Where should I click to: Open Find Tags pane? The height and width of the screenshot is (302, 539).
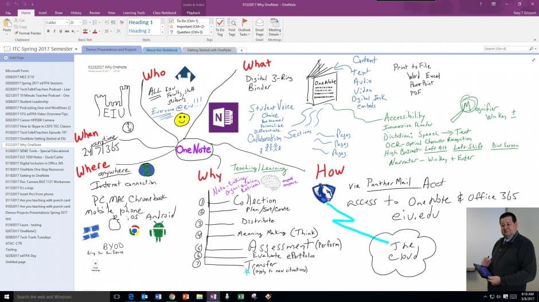click(x=232, y=27)
